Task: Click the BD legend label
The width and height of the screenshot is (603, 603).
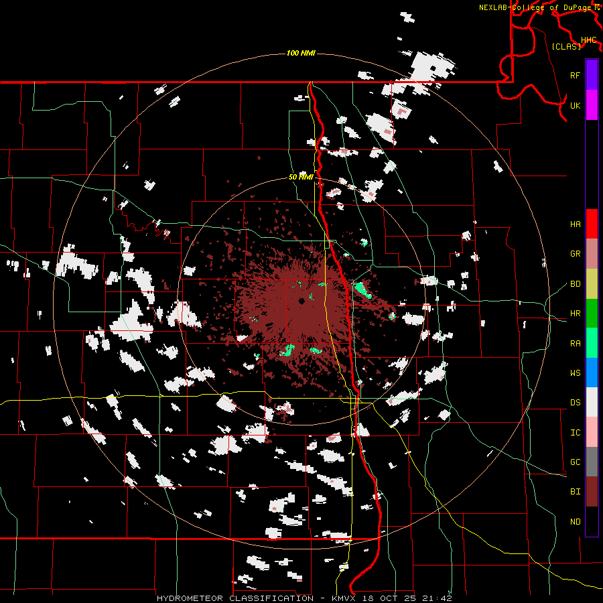Action: 576,284
